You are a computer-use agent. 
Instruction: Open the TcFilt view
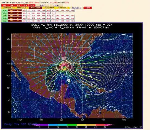point(43,5)
